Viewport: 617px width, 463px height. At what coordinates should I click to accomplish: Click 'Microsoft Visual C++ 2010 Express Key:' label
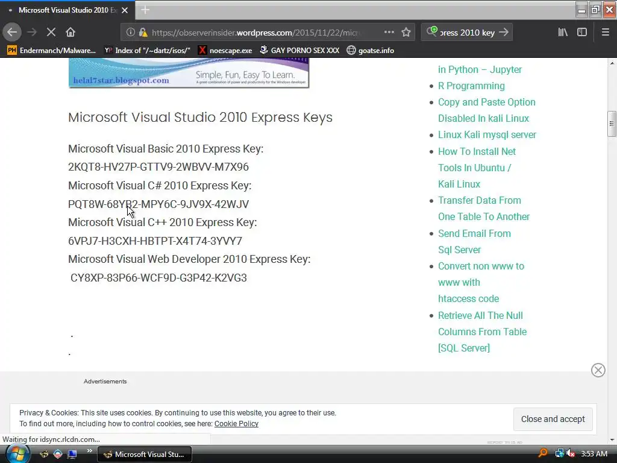tap(163, 222)
